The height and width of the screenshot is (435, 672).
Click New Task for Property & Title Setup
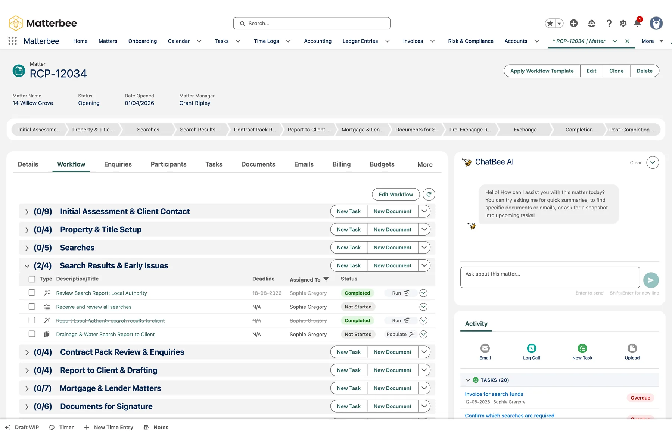349,230
